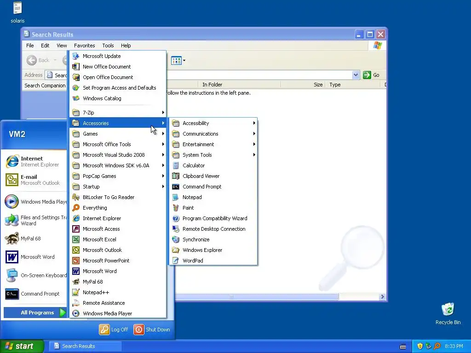This screenshot has height=353, width=471.
Task: Open Everything search program
Action: click(x=118, y=208)
